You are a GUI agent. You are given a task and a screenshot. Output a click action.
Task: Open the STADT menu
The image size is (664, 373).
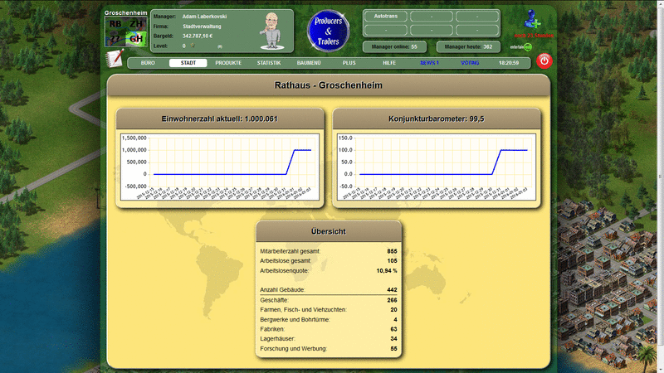click(x=188, y=63)
